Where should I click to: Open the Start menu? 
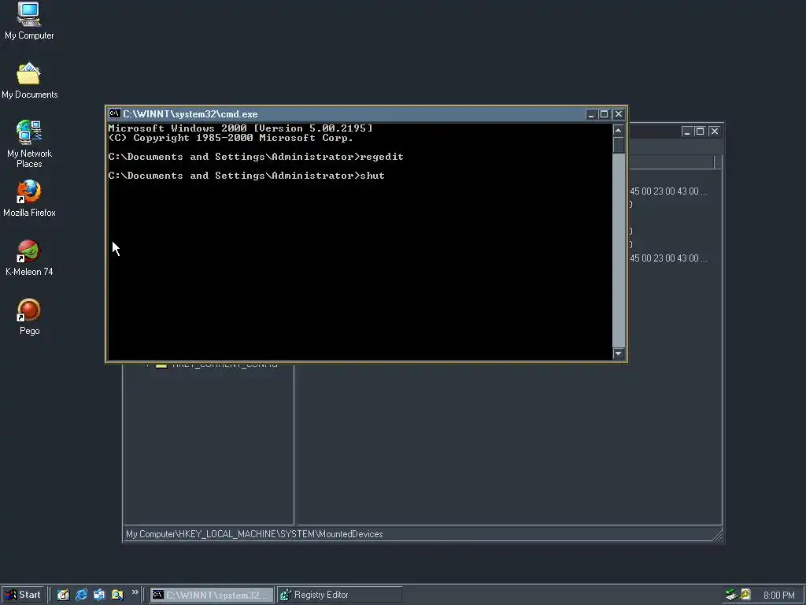[x=23, y=595]
